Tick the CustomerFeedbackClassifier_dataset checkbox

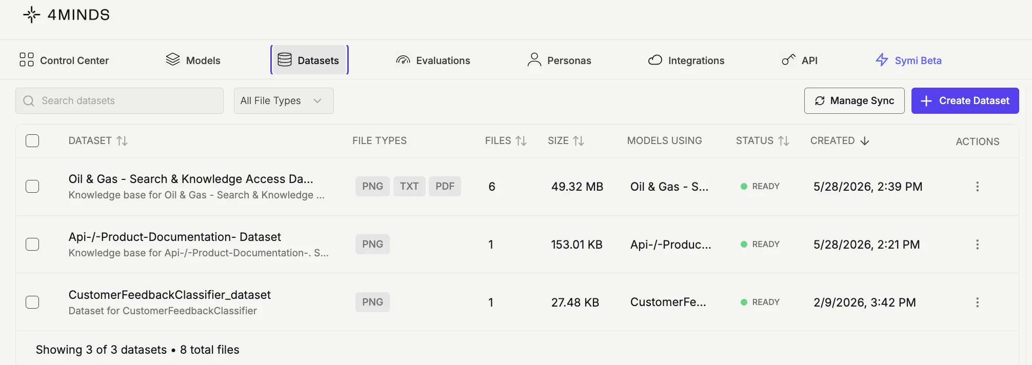click(32, 302)
